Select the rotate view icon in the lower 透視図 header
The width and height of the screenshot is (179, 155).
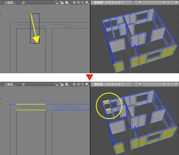[x=169, y=84]
